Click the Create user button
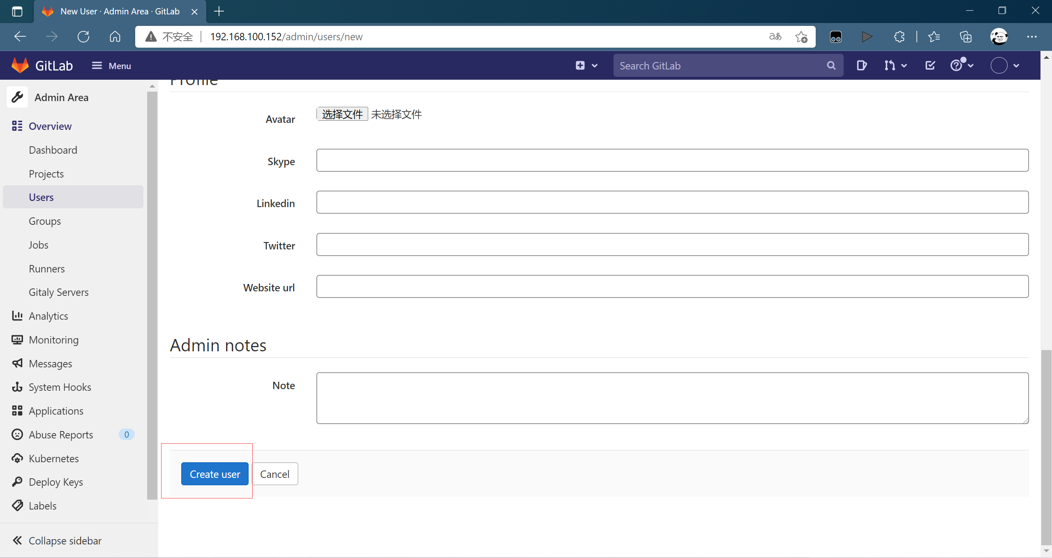1052x558 pixels. pos(215,474)
